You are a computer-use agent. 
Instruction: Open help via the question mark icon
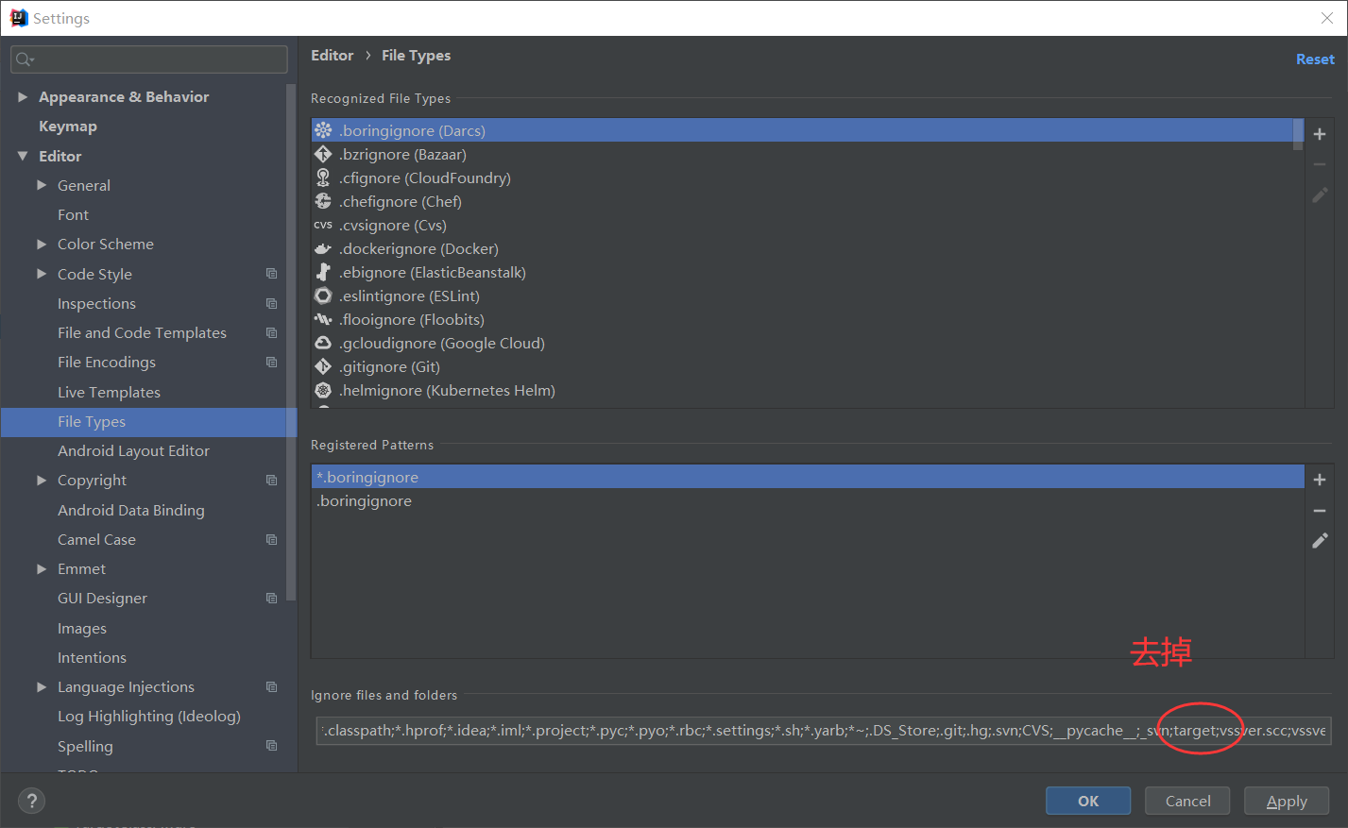point(31,800)
